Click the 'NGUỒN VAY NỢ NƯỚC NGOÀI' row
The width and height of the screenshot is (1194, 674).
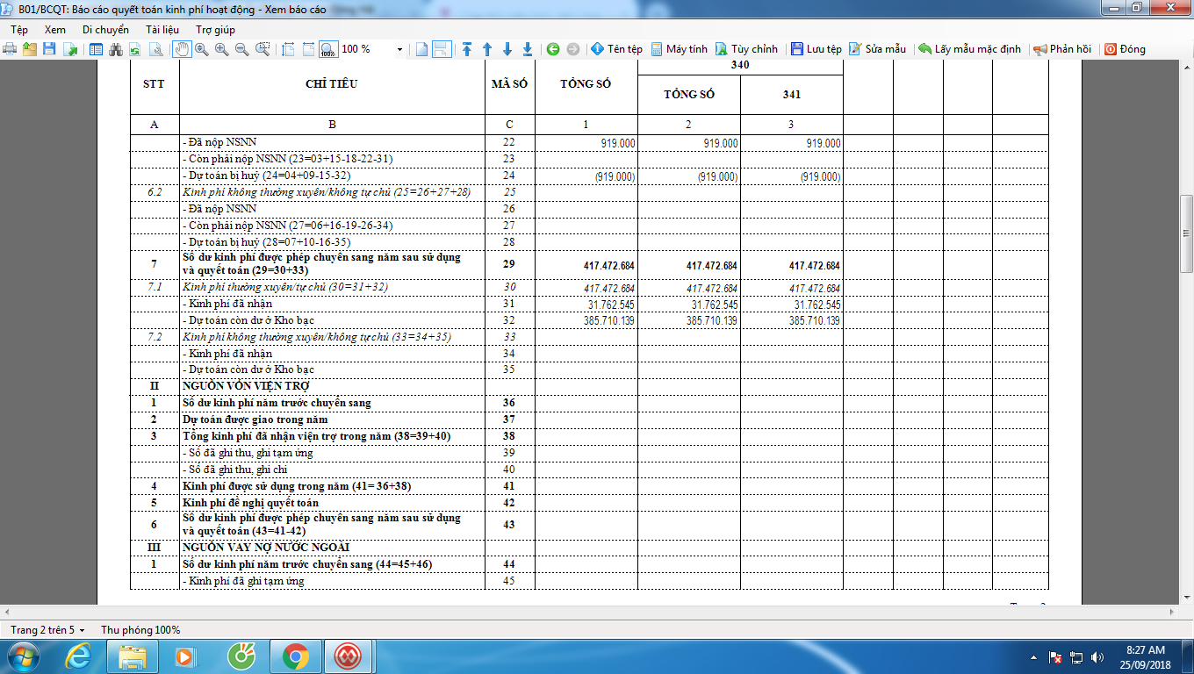589,548
